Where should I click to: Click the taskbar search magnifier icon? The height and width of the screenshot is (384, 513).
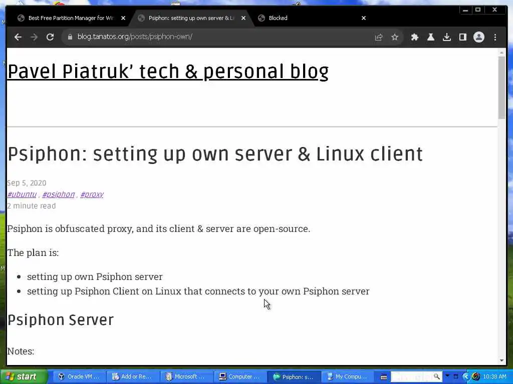pyautogui.click(x=437, y=376)
